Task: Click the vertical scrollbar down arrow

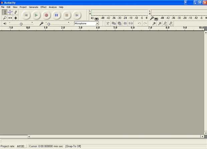Action: point(206,133)
